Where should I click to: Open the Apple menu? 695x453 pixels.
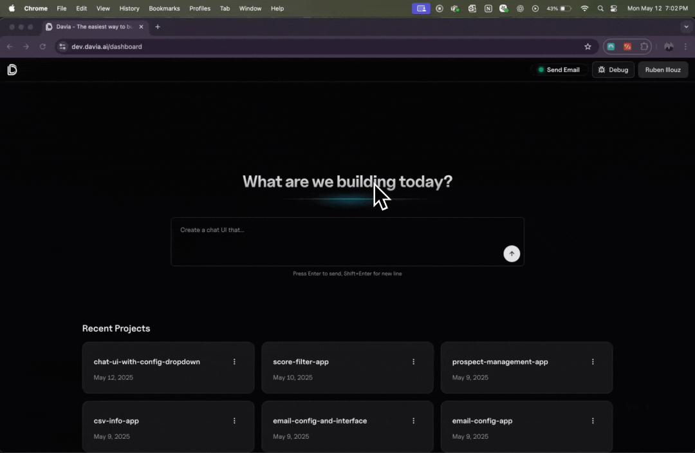coord(12,8)
